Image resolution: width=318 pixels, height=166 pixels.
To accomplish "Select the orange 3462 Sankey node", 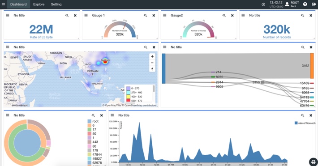I will [x=312, y=66].
